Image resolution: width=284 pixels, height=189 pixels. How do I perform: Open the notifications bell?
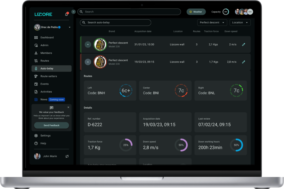tap(67, 14)
